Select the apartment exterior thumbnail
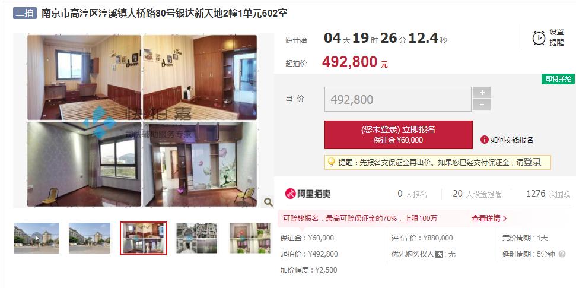The image size is (576, 288). click(196, 238)
